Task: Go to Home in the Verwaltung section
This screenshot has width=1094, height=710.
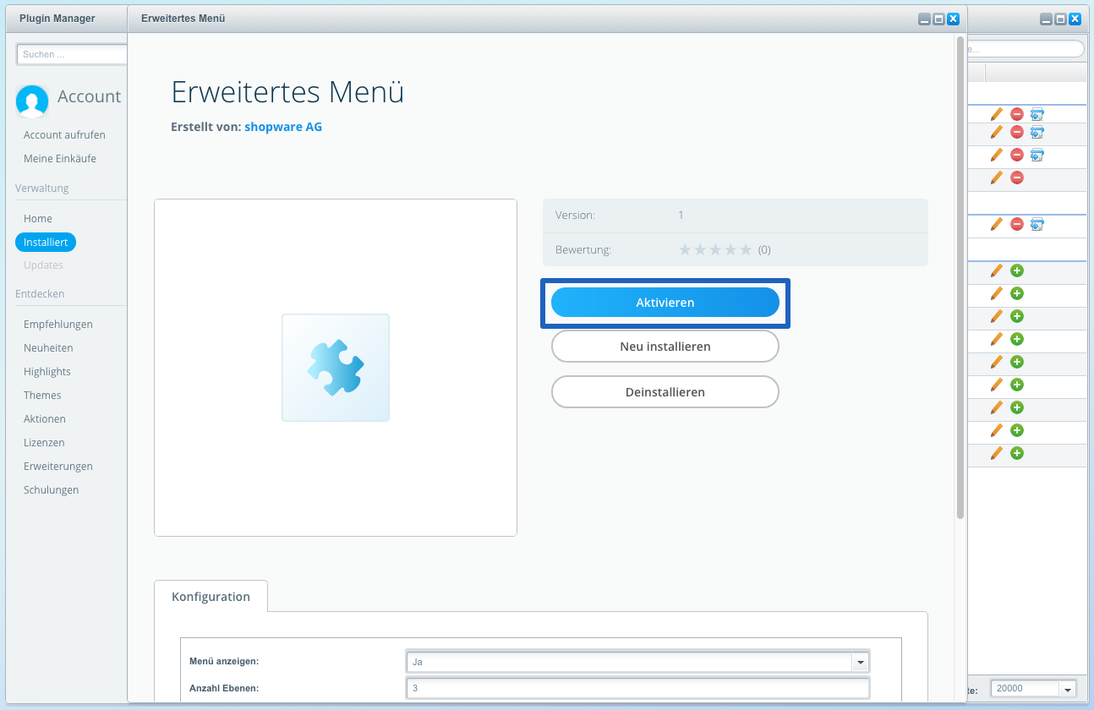Action: point(38,219)
